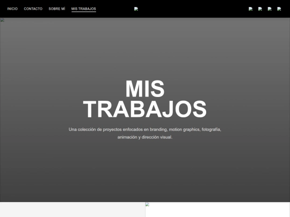Click the broken hero background image icon

[2, 20]
